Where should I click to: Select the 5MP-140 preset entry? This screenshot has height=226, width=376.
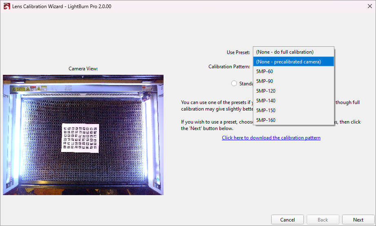point(266,101)
